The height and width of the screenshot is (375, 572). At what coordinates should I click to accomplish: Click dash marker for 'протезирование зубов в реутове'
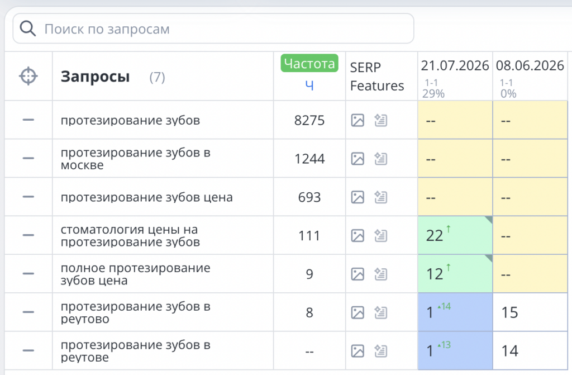[x=28, y=350]
